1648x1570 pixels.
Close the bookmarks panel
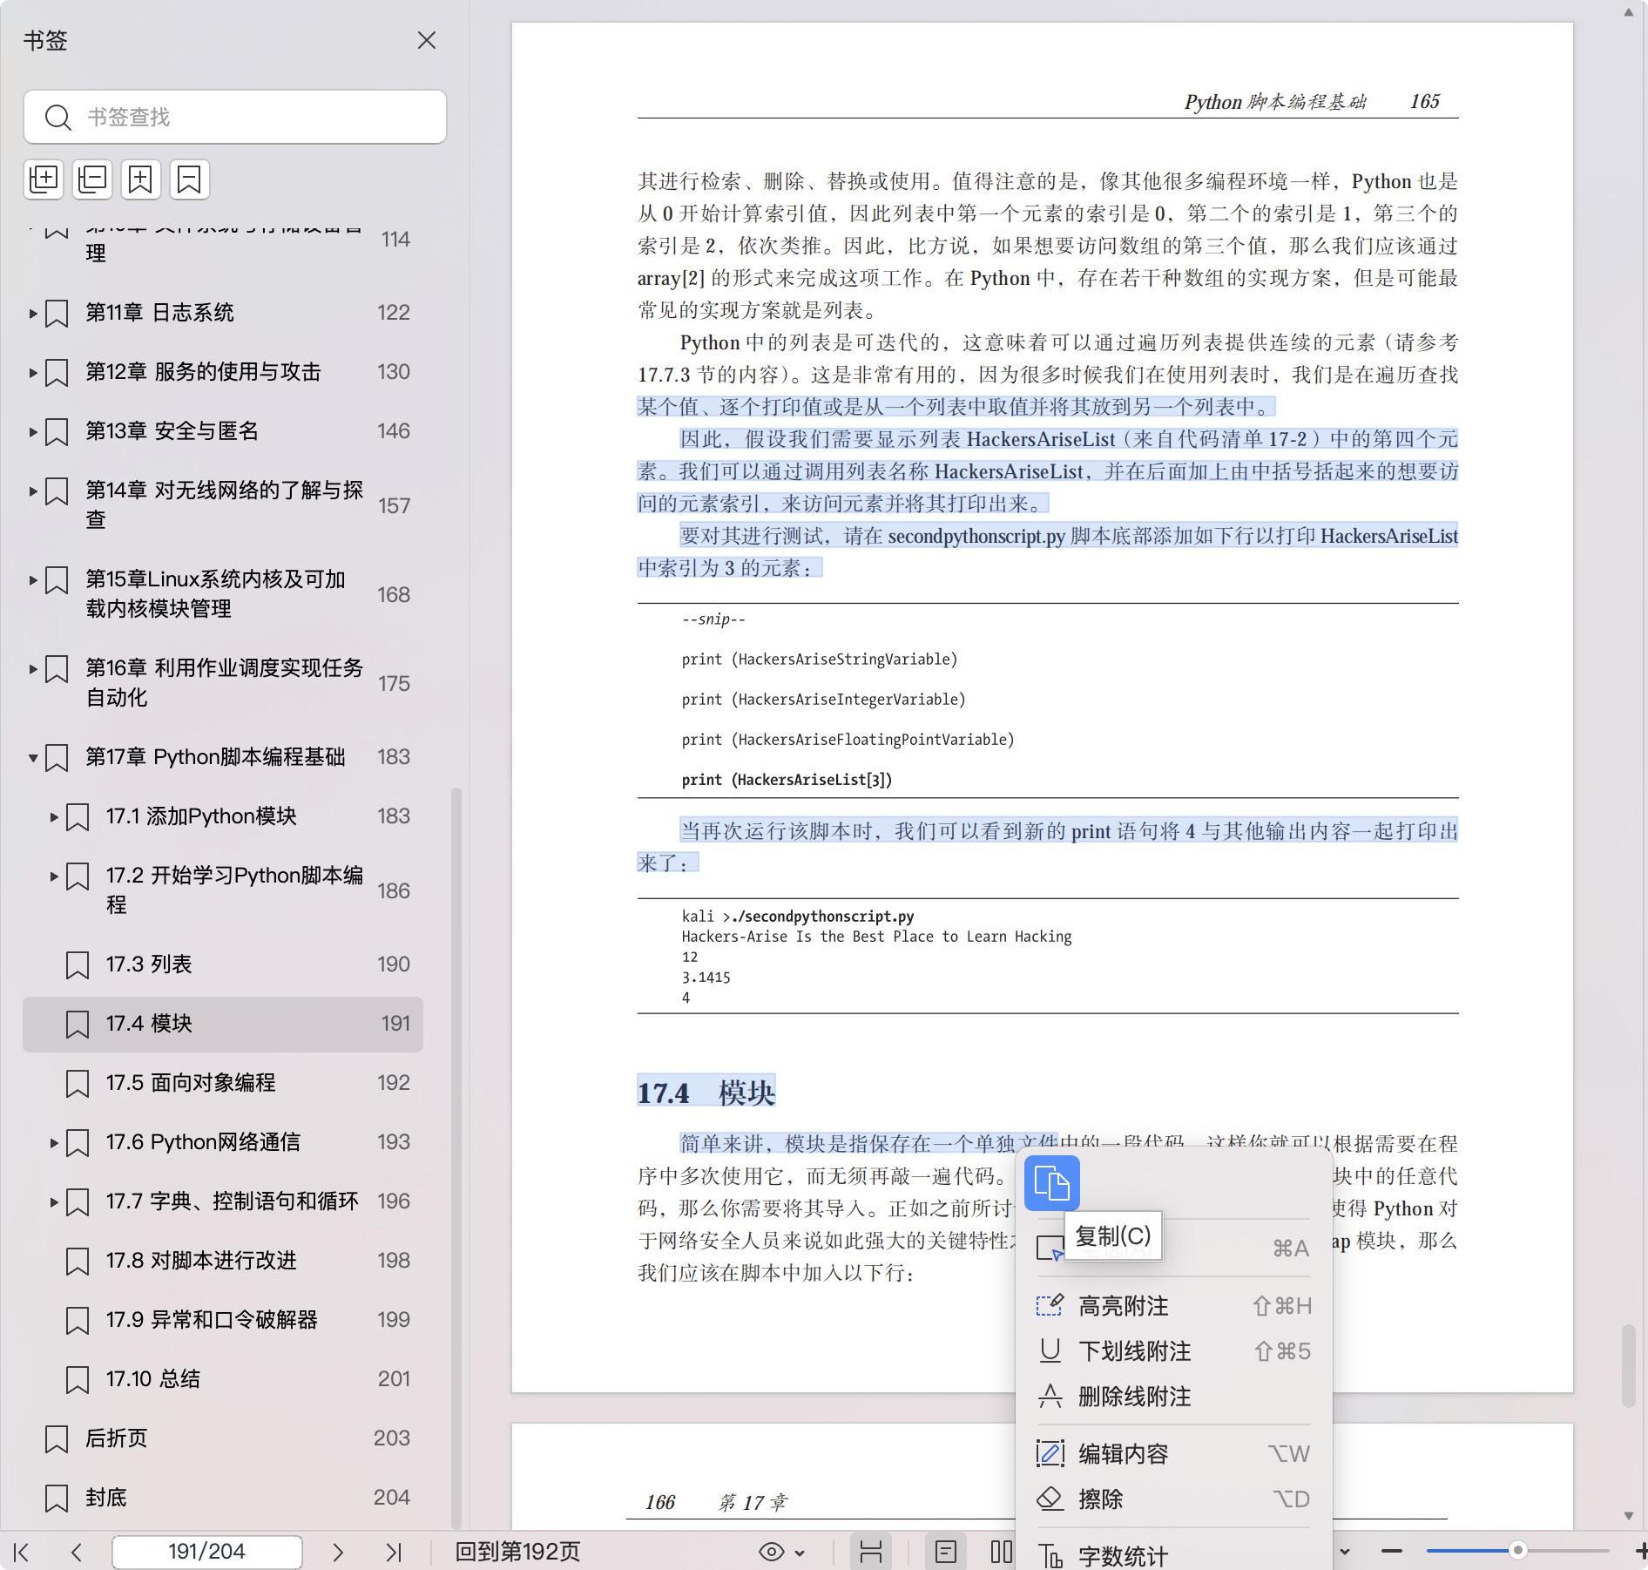pyautogui.click(x=426, y=41)
